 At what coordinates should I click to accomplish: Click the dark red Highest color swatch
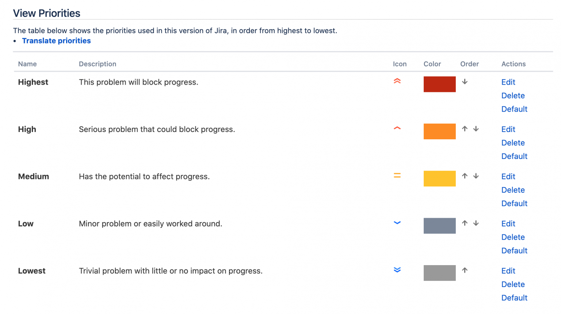pos(439,84)
